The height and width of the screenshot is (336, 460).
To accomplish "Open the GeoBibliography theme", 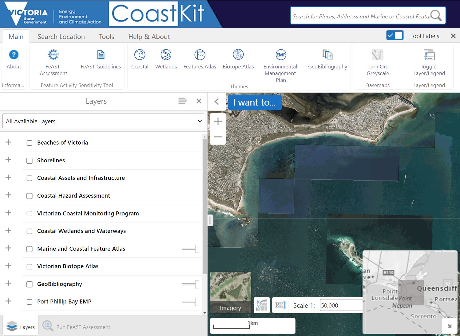I will pyautogui.click(x=328, y=60).
